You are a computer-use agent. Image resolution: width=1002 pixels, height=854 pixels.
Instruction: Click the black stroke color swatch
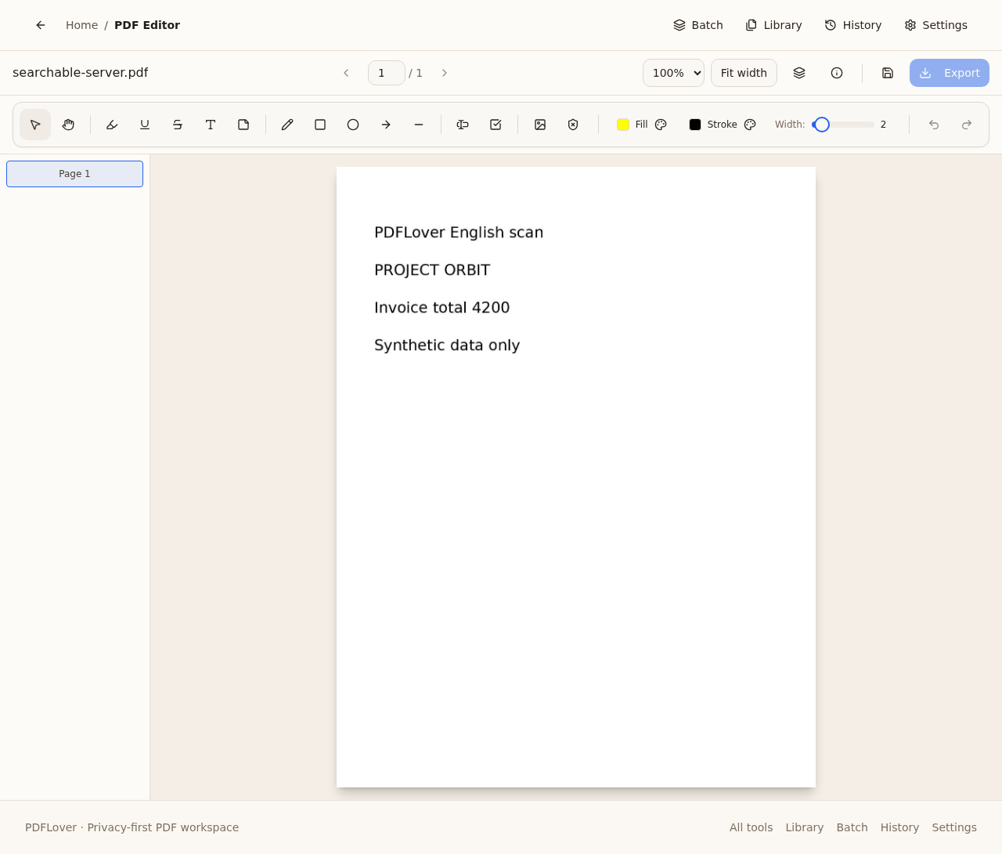coord(695,125)
